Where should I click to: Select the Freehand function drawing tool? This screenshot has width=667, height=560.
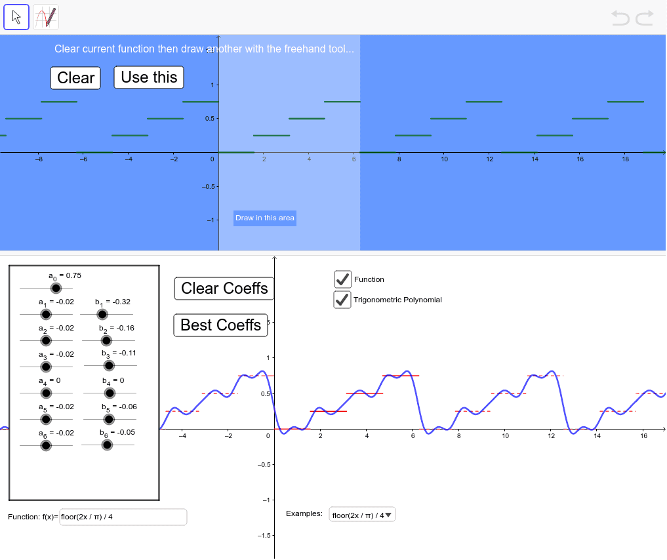point(45,17)
